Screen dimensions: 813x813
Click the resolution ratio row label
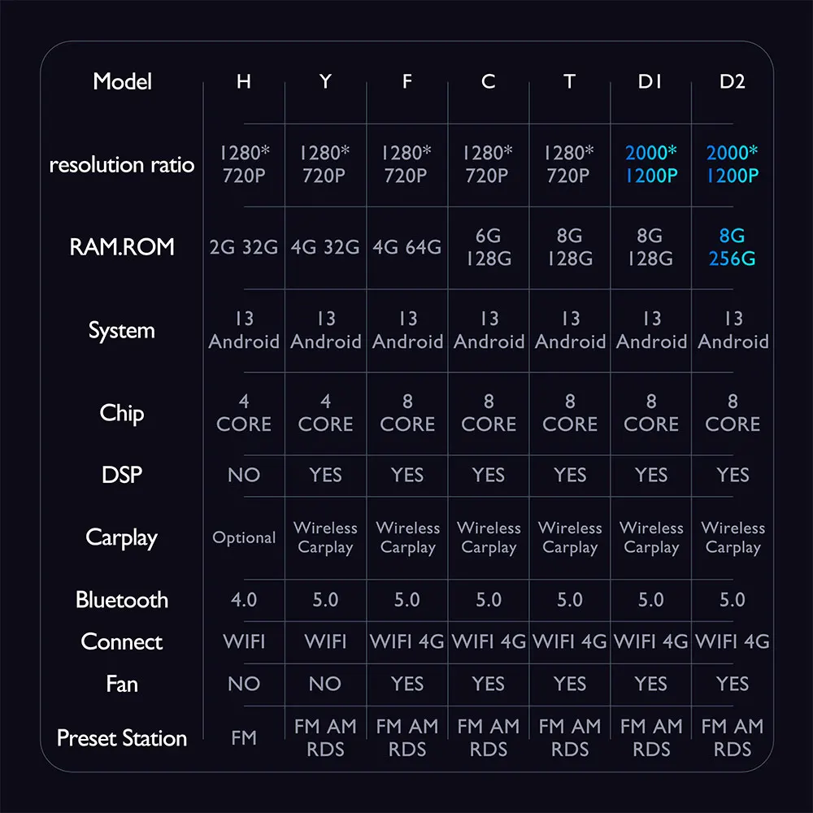pos(122,165)
